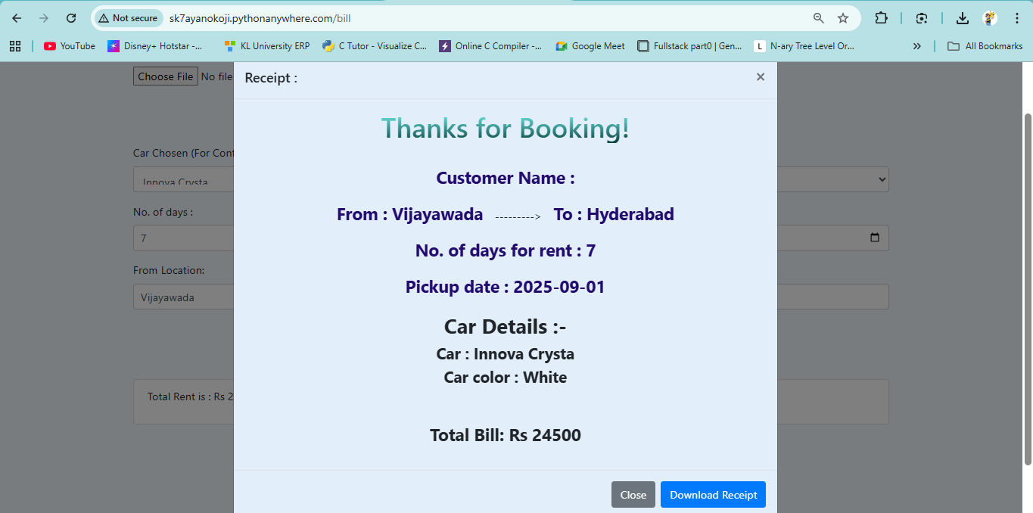Reload the current page
This screenshot has height=513, width=1033.
(x=71, y=18)
